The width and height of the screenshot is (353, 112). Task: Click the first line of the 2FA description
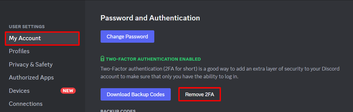(x=220, y=69)
